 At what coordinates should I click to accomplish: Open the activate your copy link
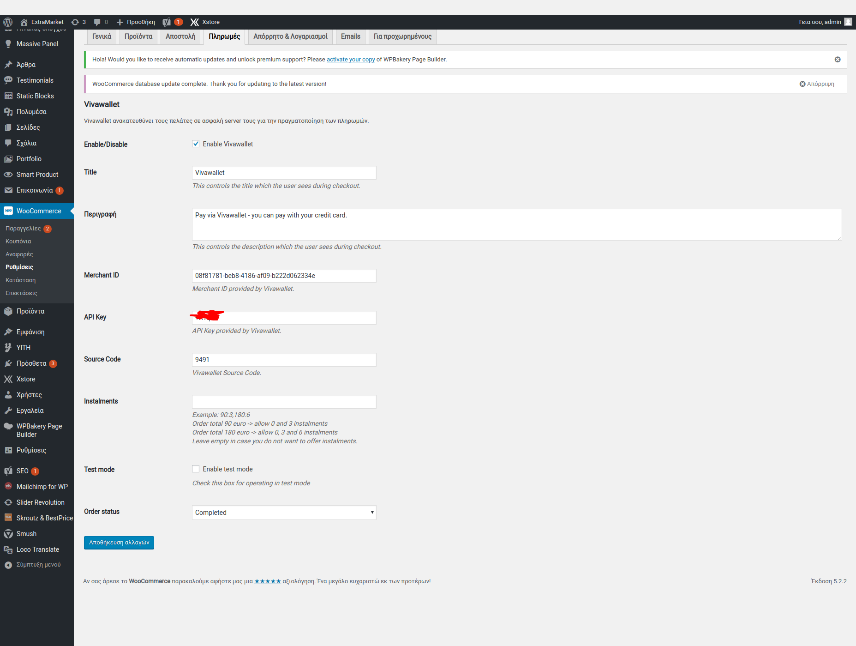[350, 59]
